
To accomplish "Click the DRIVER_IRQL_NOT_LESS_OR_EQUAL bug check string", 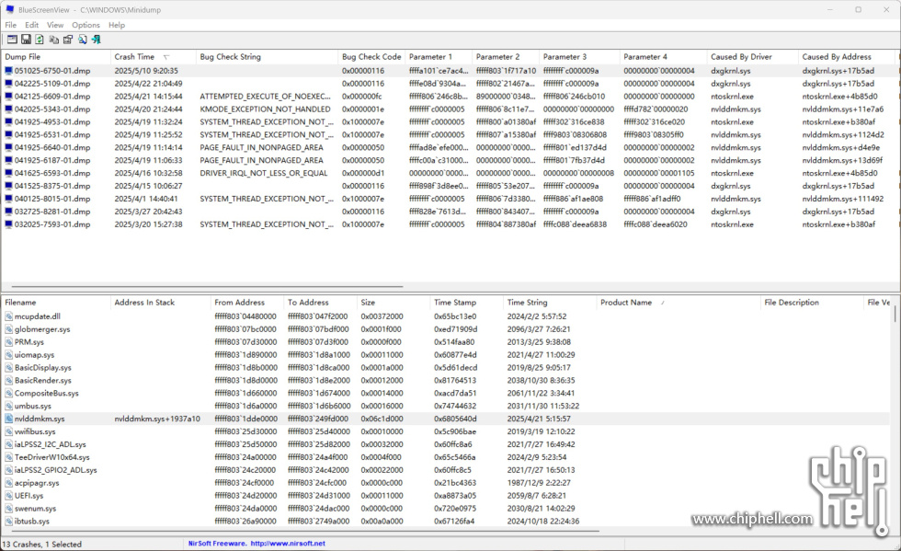I will tap(263, 173).
